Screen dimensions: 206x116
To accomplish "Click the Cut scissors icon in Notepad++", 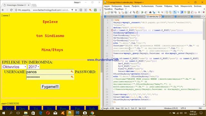I will tap(130, 12).
